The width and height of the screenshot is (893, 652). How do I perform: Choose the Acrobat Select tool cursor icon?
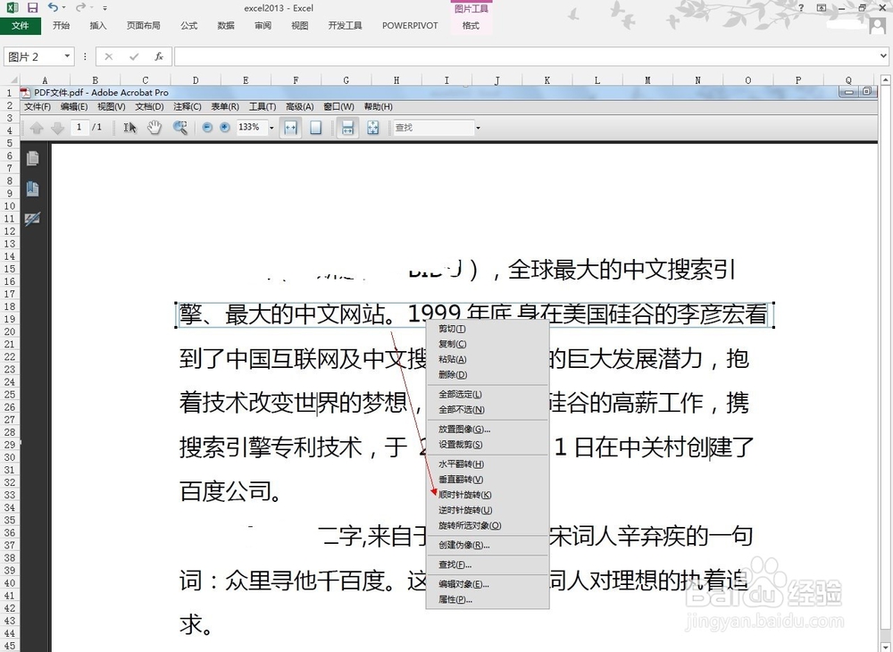(129, 128)
